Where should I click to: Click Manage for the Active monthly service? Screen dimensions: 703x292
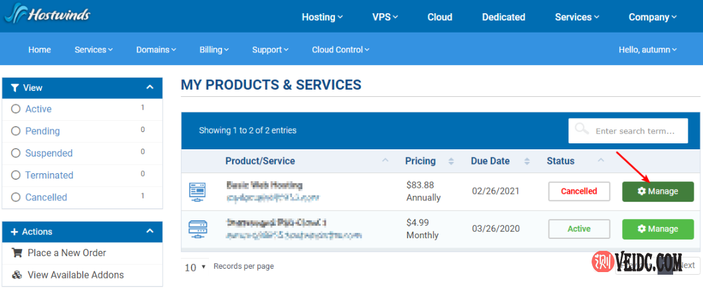658,229
